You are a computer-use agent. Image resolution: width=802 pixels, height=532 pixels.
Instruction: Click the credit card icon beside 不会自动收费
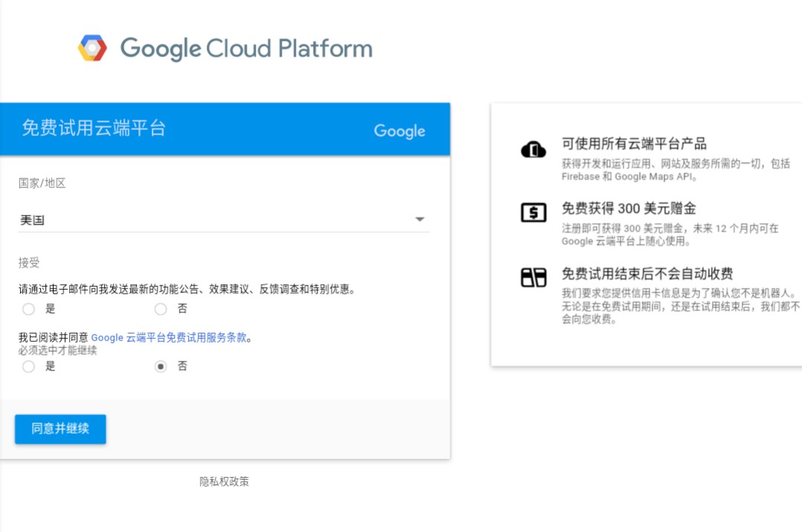pyautogui.click(x=533, y=278)
